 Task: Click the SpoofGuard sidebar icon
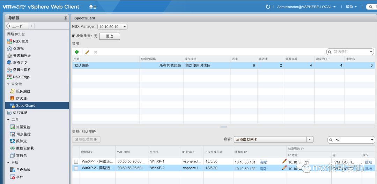pyautogui.click(x=13, y=106)
